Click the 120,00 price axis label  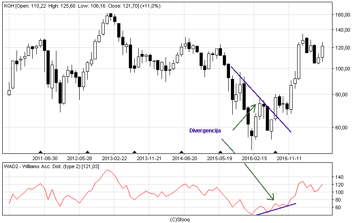[342, 48]
